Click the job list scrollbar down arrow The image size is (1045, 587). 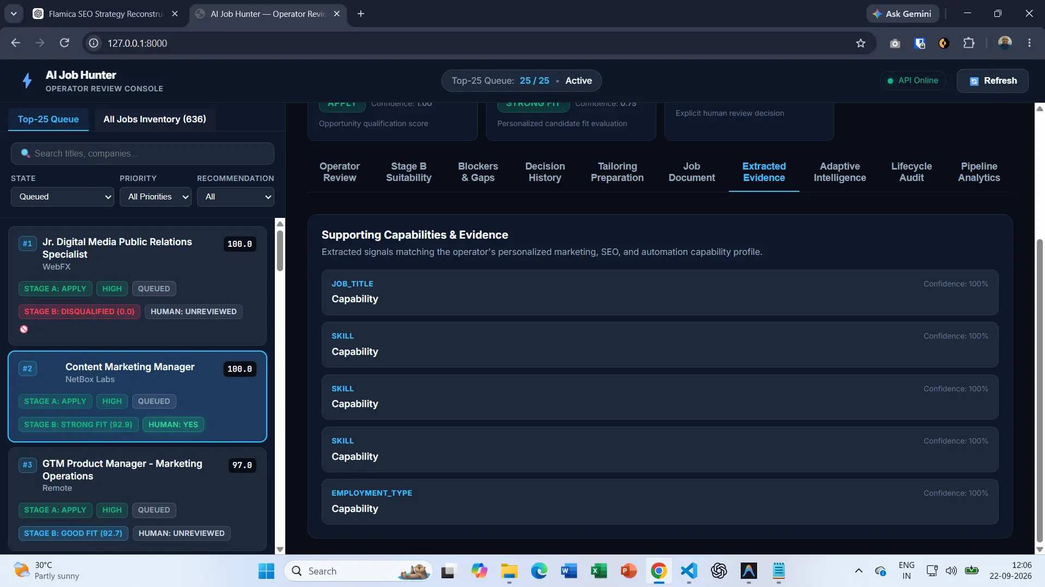click(x=280, y=549)
